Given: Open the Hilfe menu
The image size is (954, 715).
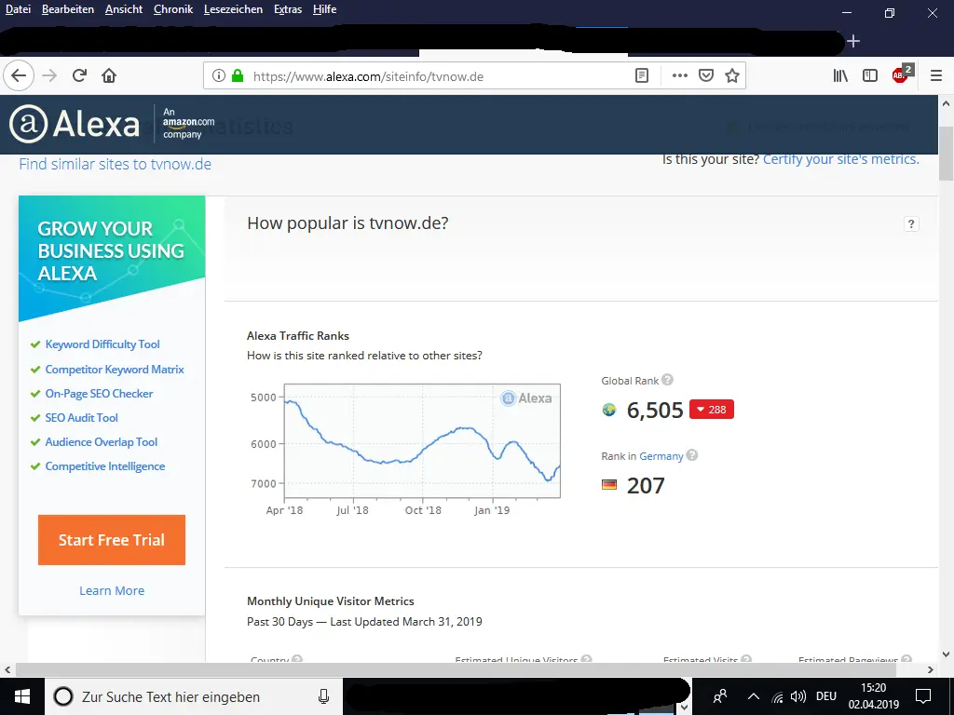Looking at the screenshot, I should pos(324,9).
